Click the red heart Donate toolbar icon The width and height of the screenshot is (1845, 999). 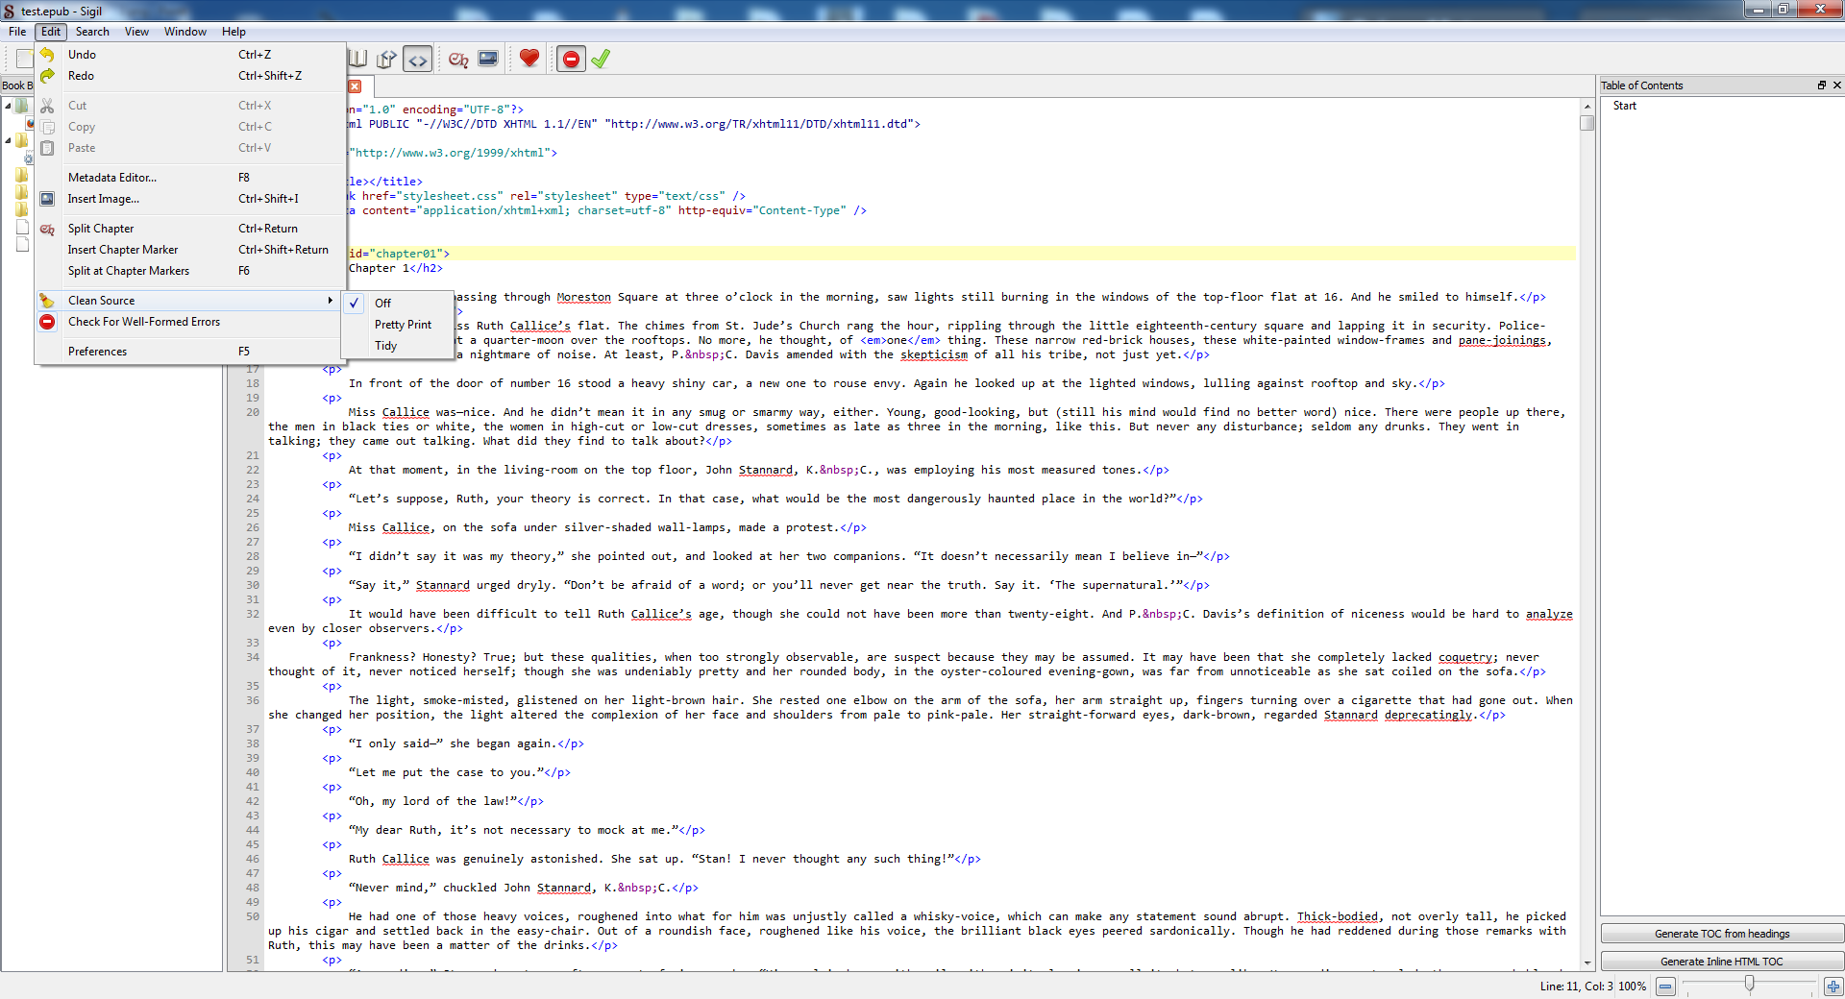coord(529,59)
